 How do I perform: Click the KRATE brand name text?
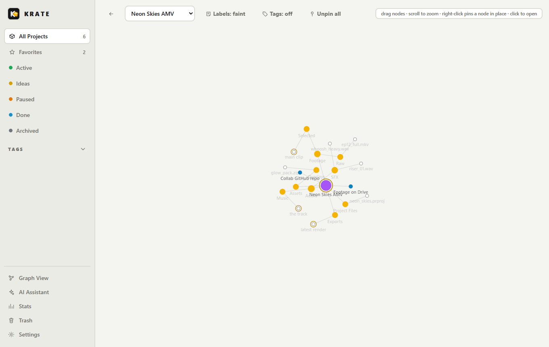pos(37,14)
